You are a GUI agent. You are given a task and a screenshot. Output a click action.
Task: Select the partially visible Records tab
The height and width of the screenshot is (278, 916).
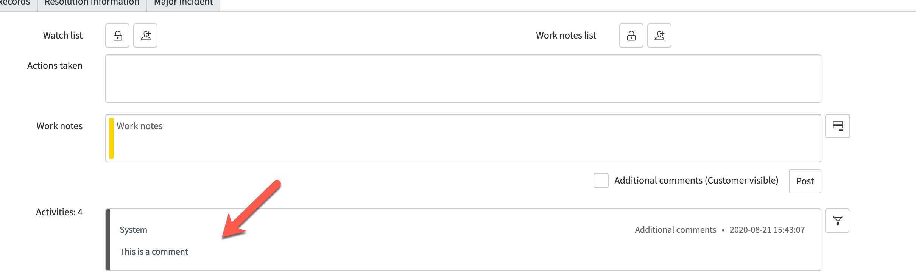pyautogui.click(x=15, y=3)
